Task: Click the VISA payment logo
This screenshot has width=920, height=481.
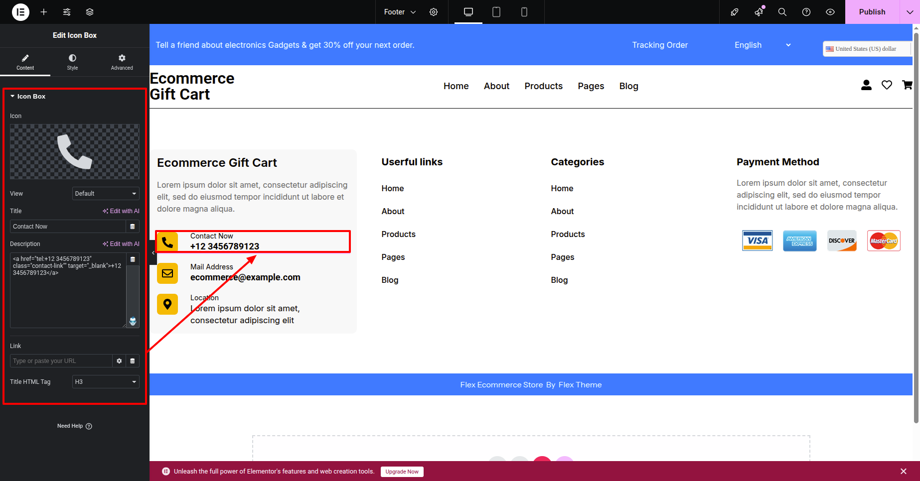Action: [x=758, y=240]
